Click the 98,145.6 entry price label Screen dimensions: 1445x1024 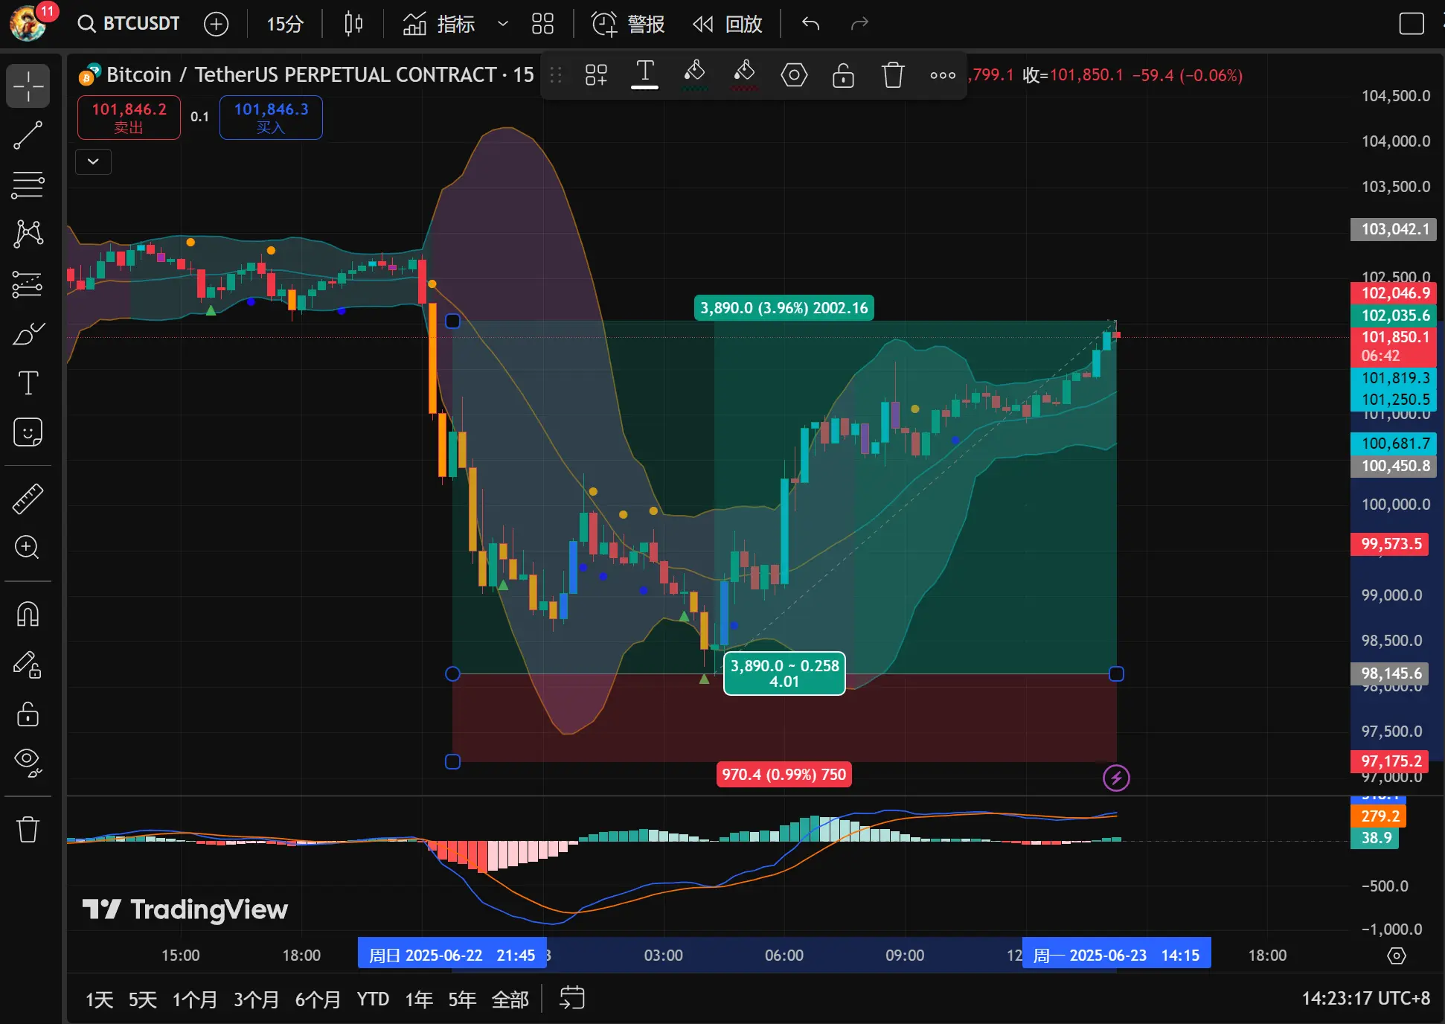(1390, 673)
